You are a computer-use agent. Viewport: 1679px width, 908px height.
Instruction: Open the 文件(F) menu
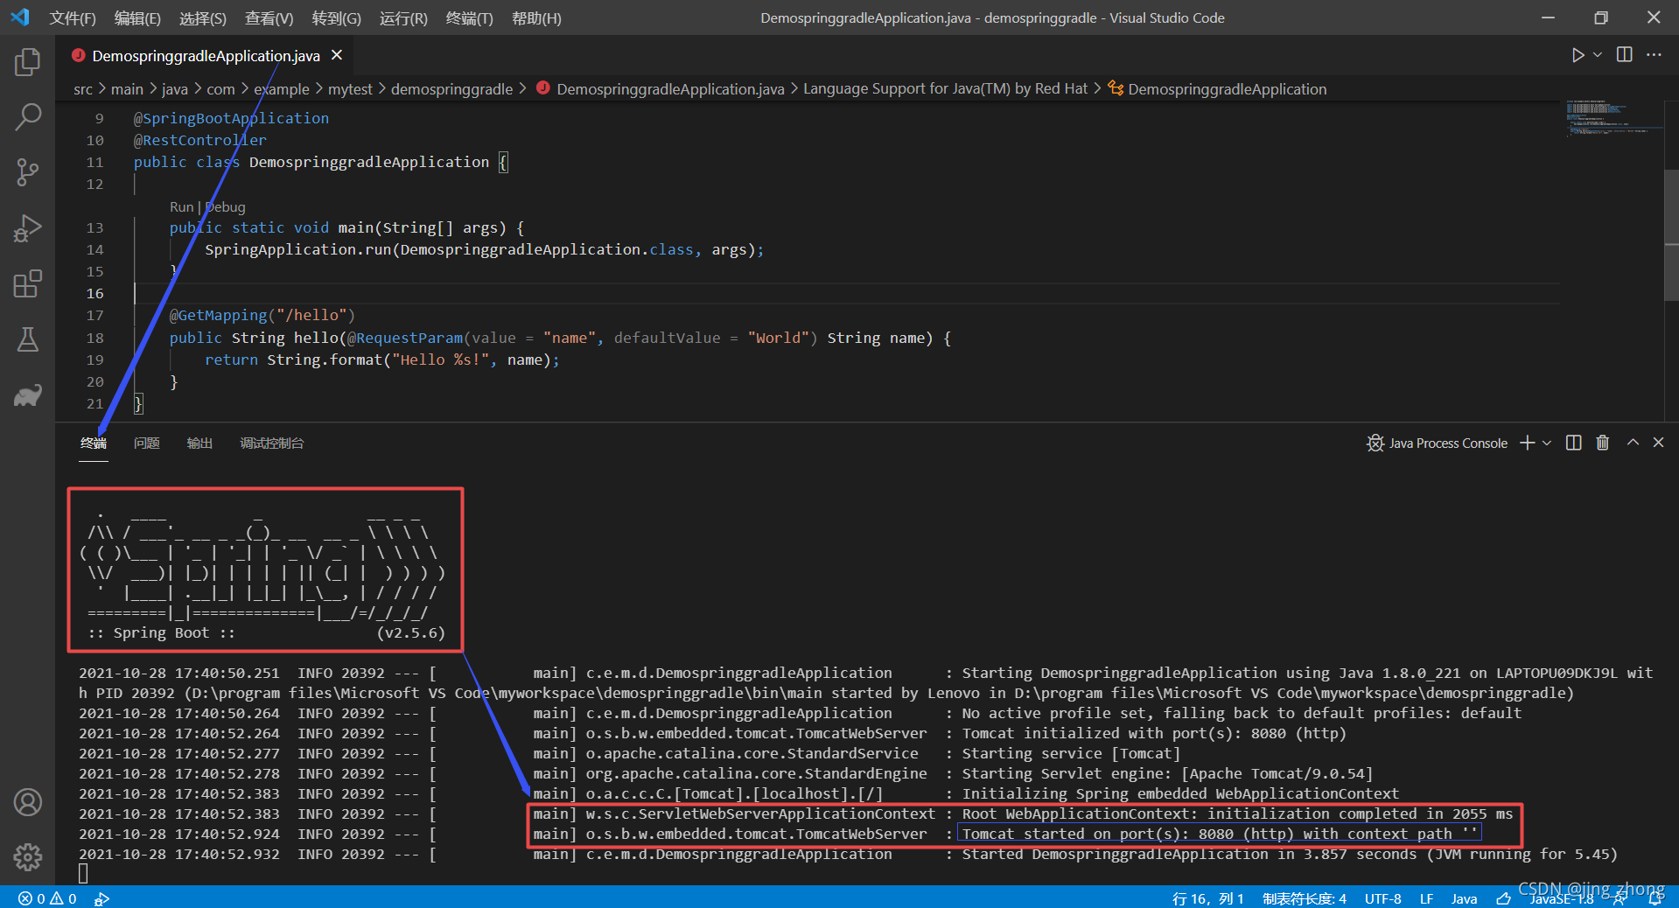[73, 17]
